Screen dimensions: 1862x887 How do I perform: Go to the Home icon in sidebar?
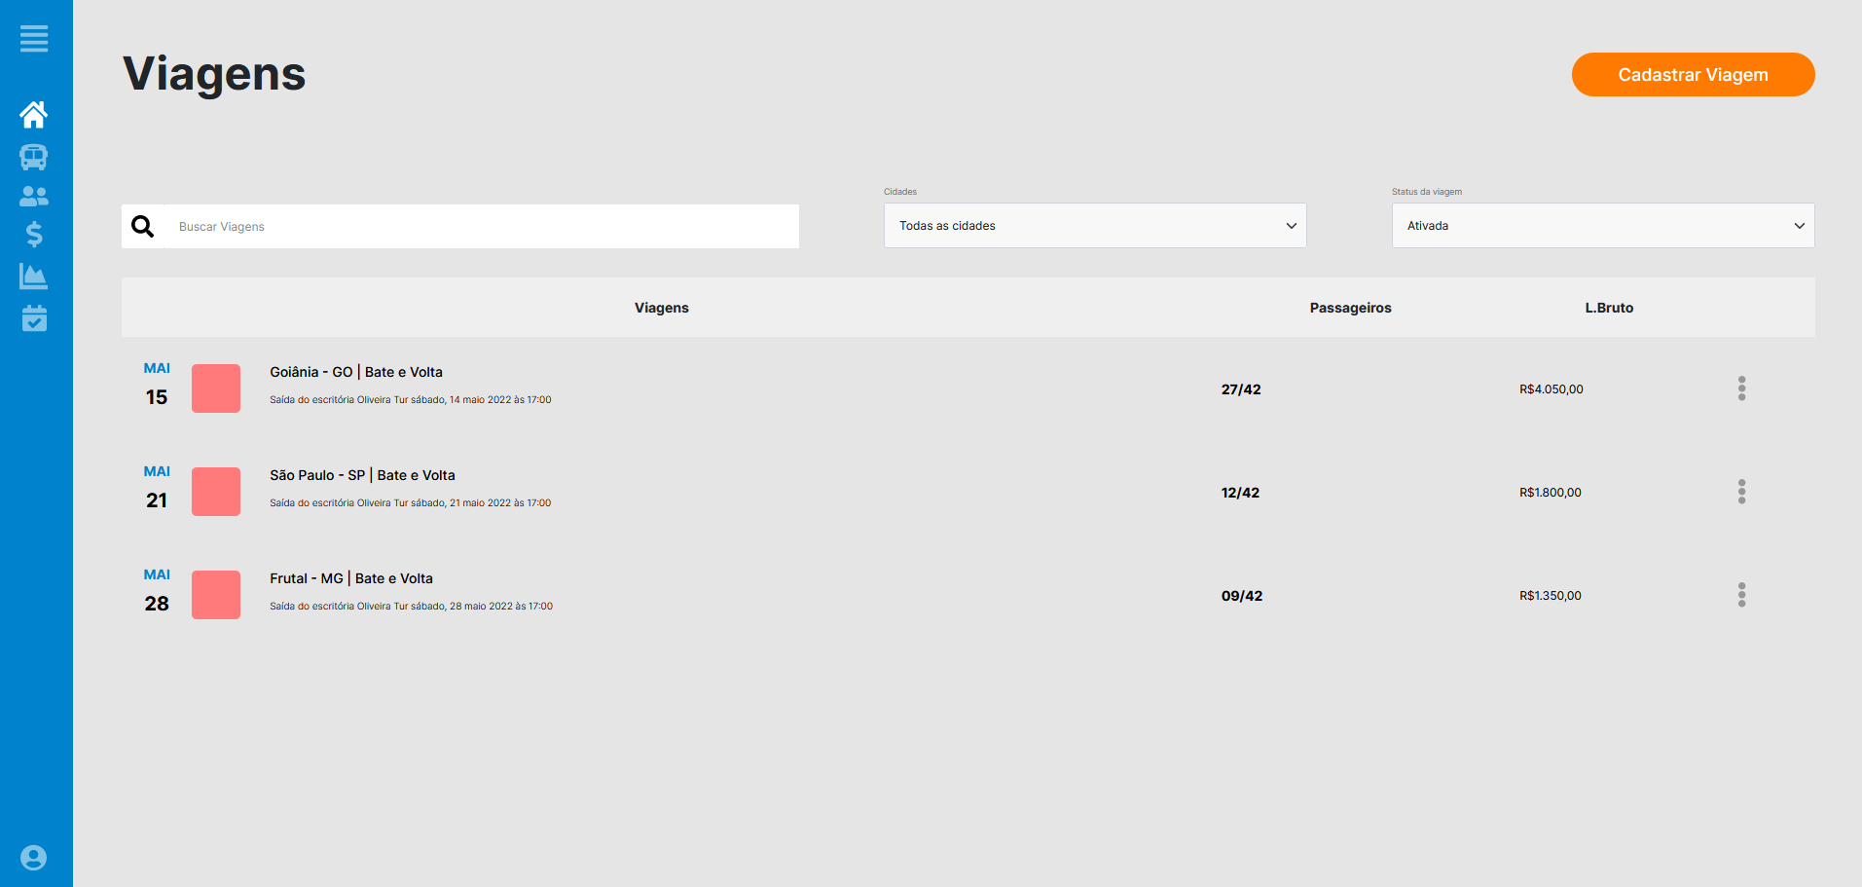[34, 114]
